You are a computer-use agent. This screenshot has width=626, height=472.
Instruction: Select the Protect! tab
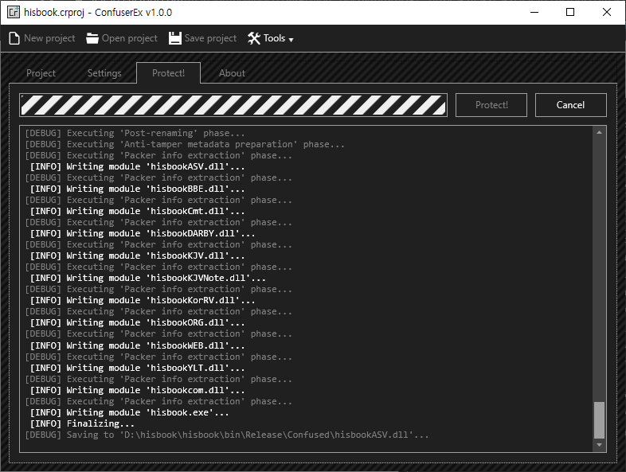(x=169, y=73)
